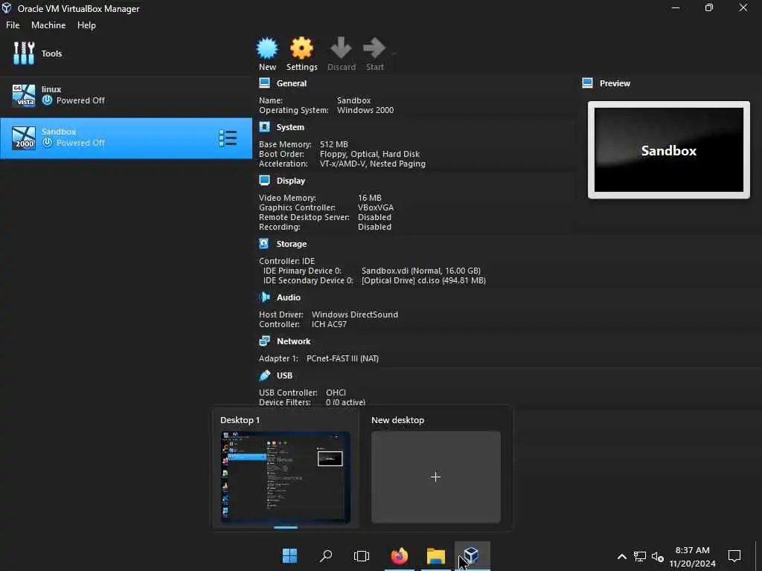This screenshot has height=571, width=762.
Task: Click the cd.iso optical drive entry
Action: (423, 280)
